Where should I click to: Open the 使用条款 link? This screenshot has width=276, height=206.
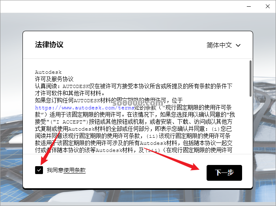[x=75, y=170]
